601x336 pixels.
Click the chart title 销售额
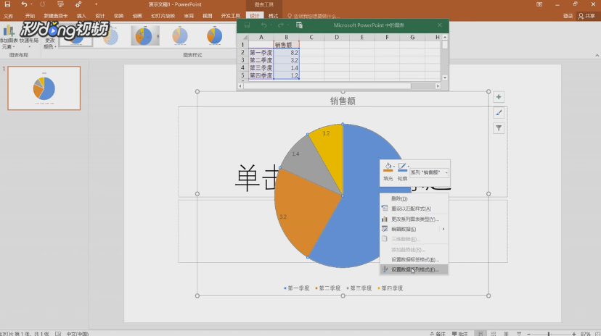(343, 101)
